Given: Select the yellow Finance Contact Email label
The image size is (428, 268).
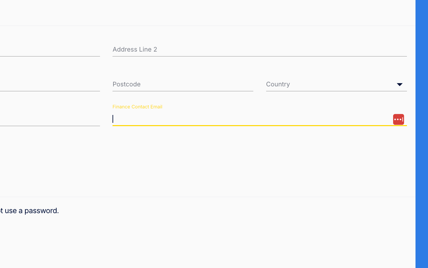Looking at the screenshot, I should tap(137, 107).
